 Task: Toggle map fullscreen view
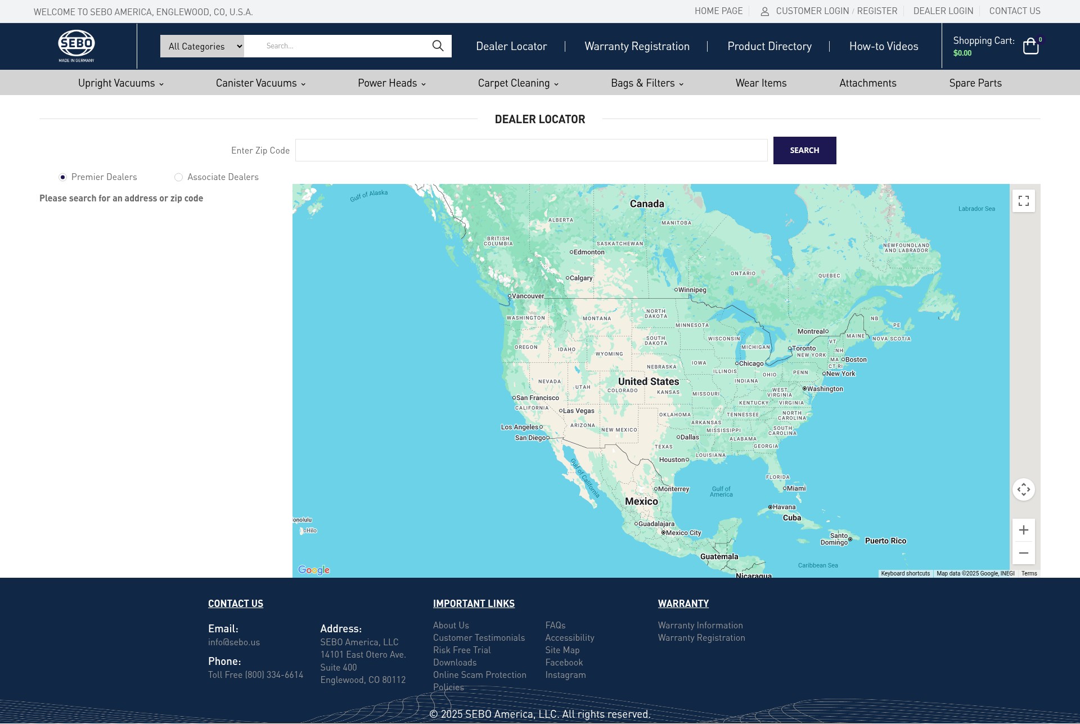pos(1024,201)
